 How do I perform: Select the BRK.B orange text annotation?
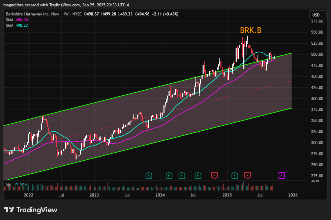click(250, 30)
